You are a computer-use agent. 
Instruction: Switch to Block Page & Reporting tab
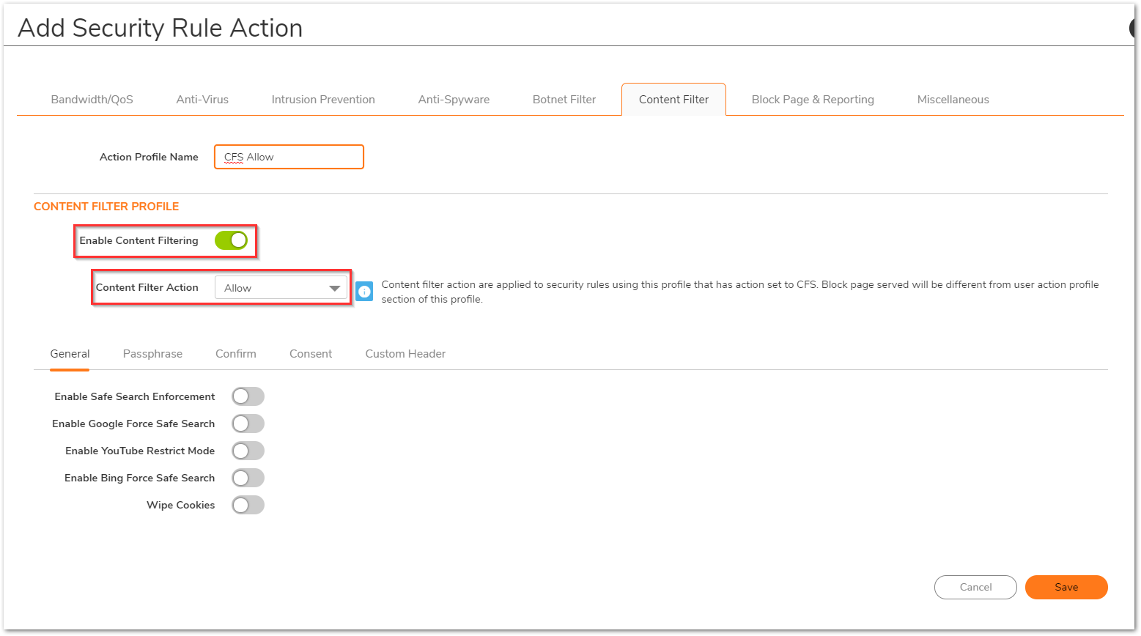(x=813, y=100)
